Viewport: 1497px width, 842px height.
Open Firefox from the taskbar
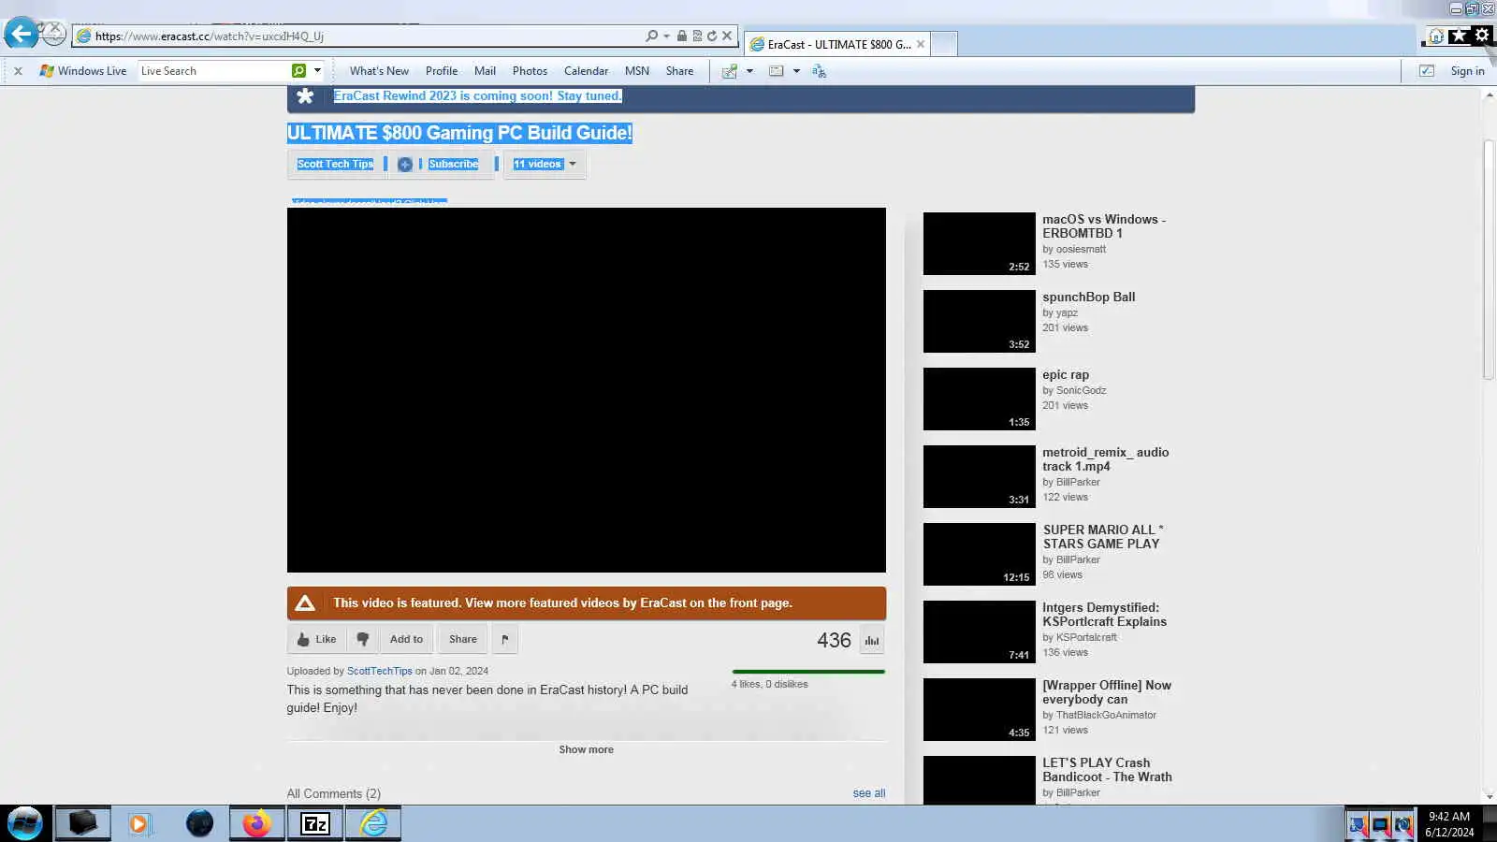point(256,823)
